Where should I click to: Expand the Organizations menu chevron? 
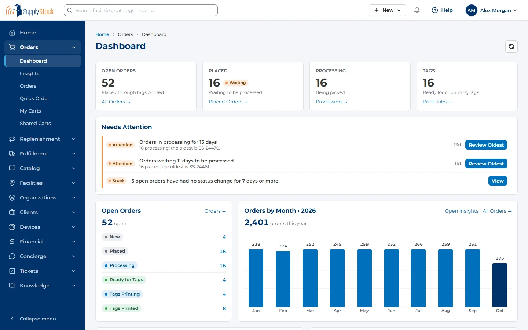pos(74,198)
